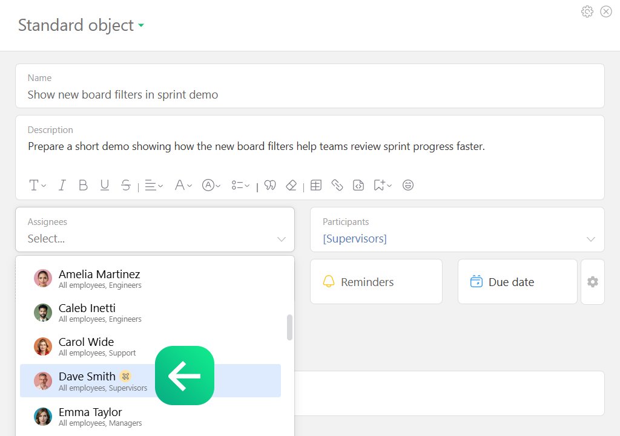
Task: Select Caleb Inetti as assignee
Action: click(x=150, y=313)
